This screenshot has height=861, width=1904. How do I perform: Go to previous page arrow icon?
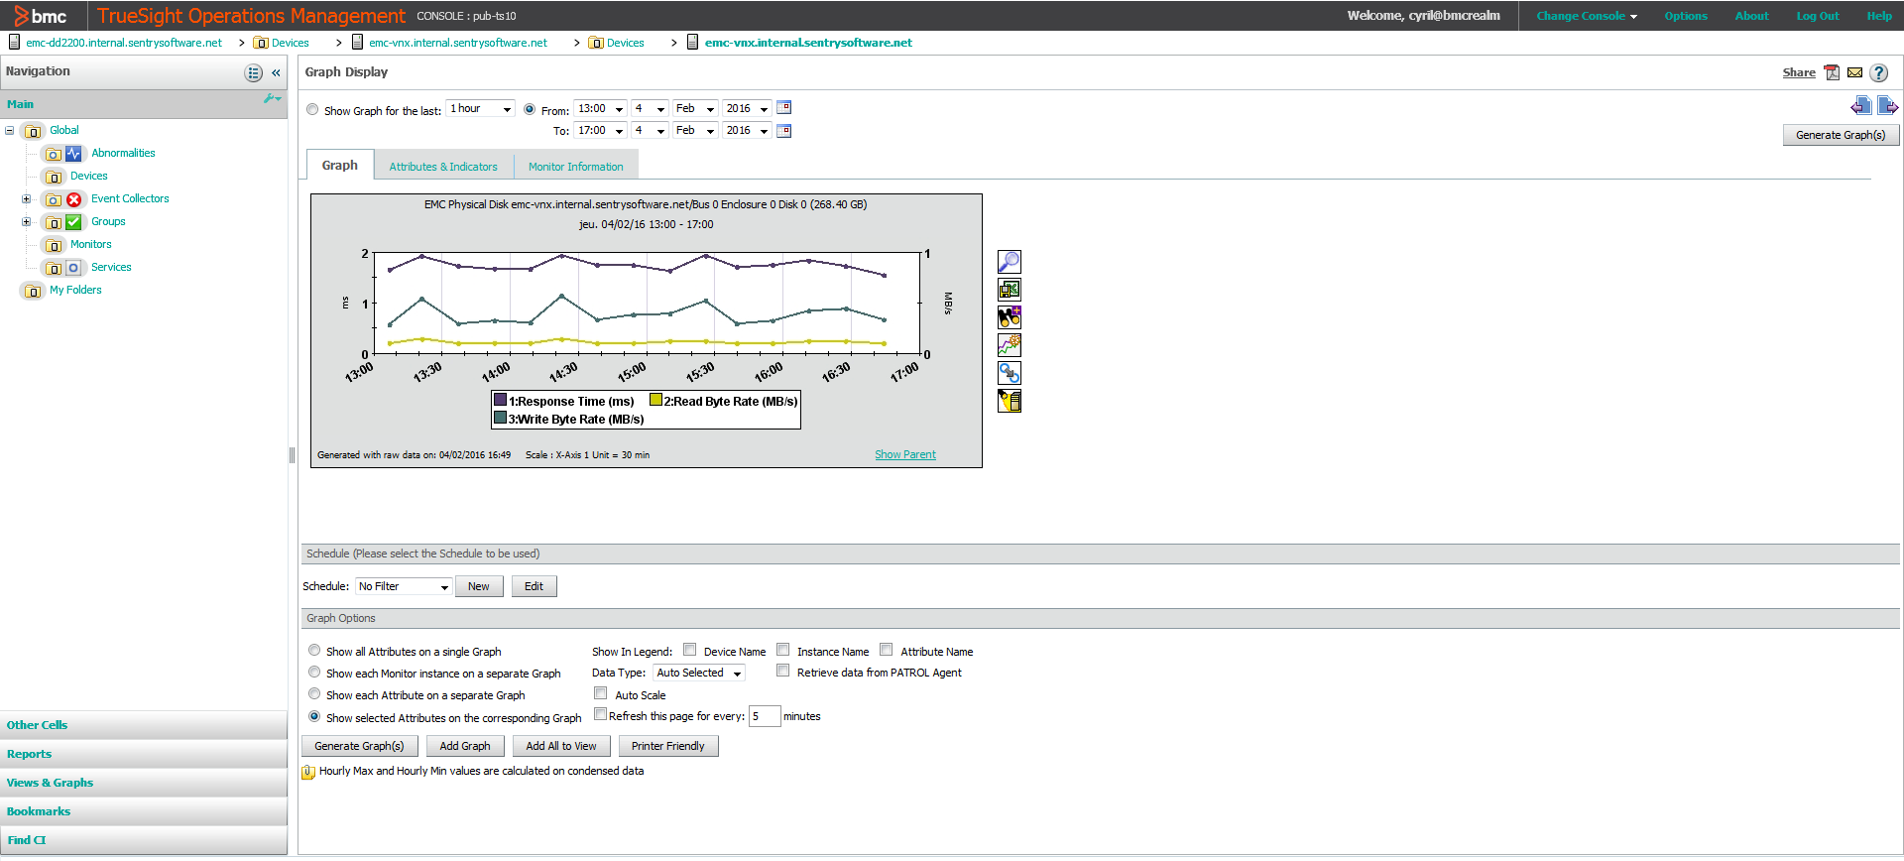click(x=1860, y=106)
